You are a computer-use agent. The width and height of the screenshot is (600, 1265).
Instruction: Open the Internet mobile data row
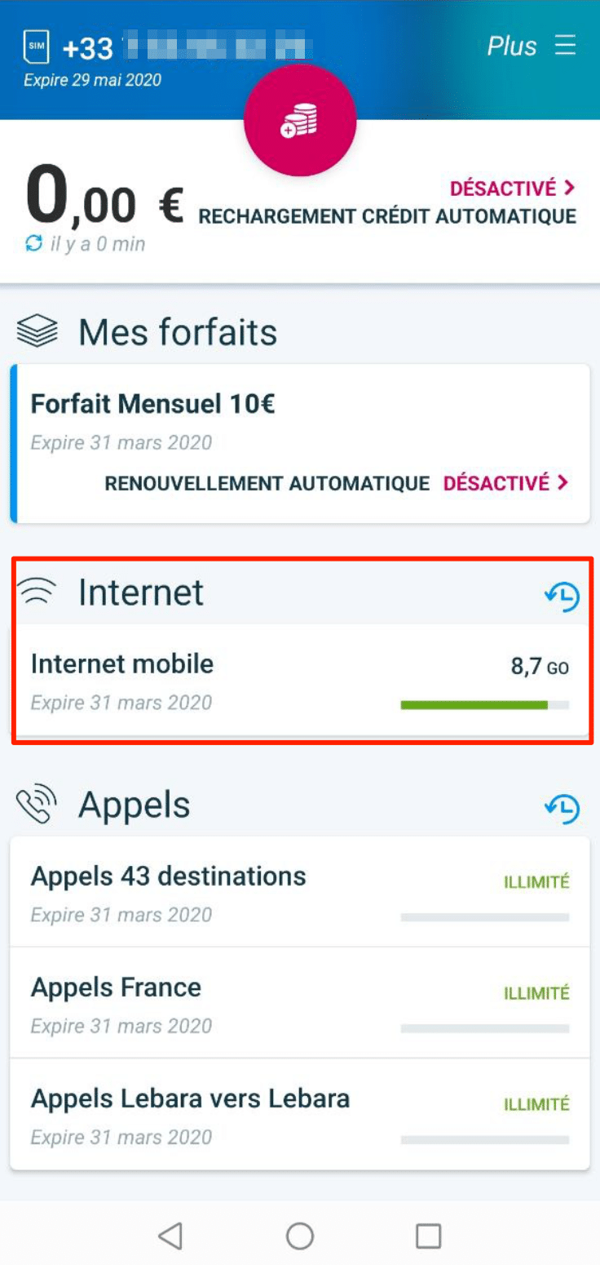122,664
